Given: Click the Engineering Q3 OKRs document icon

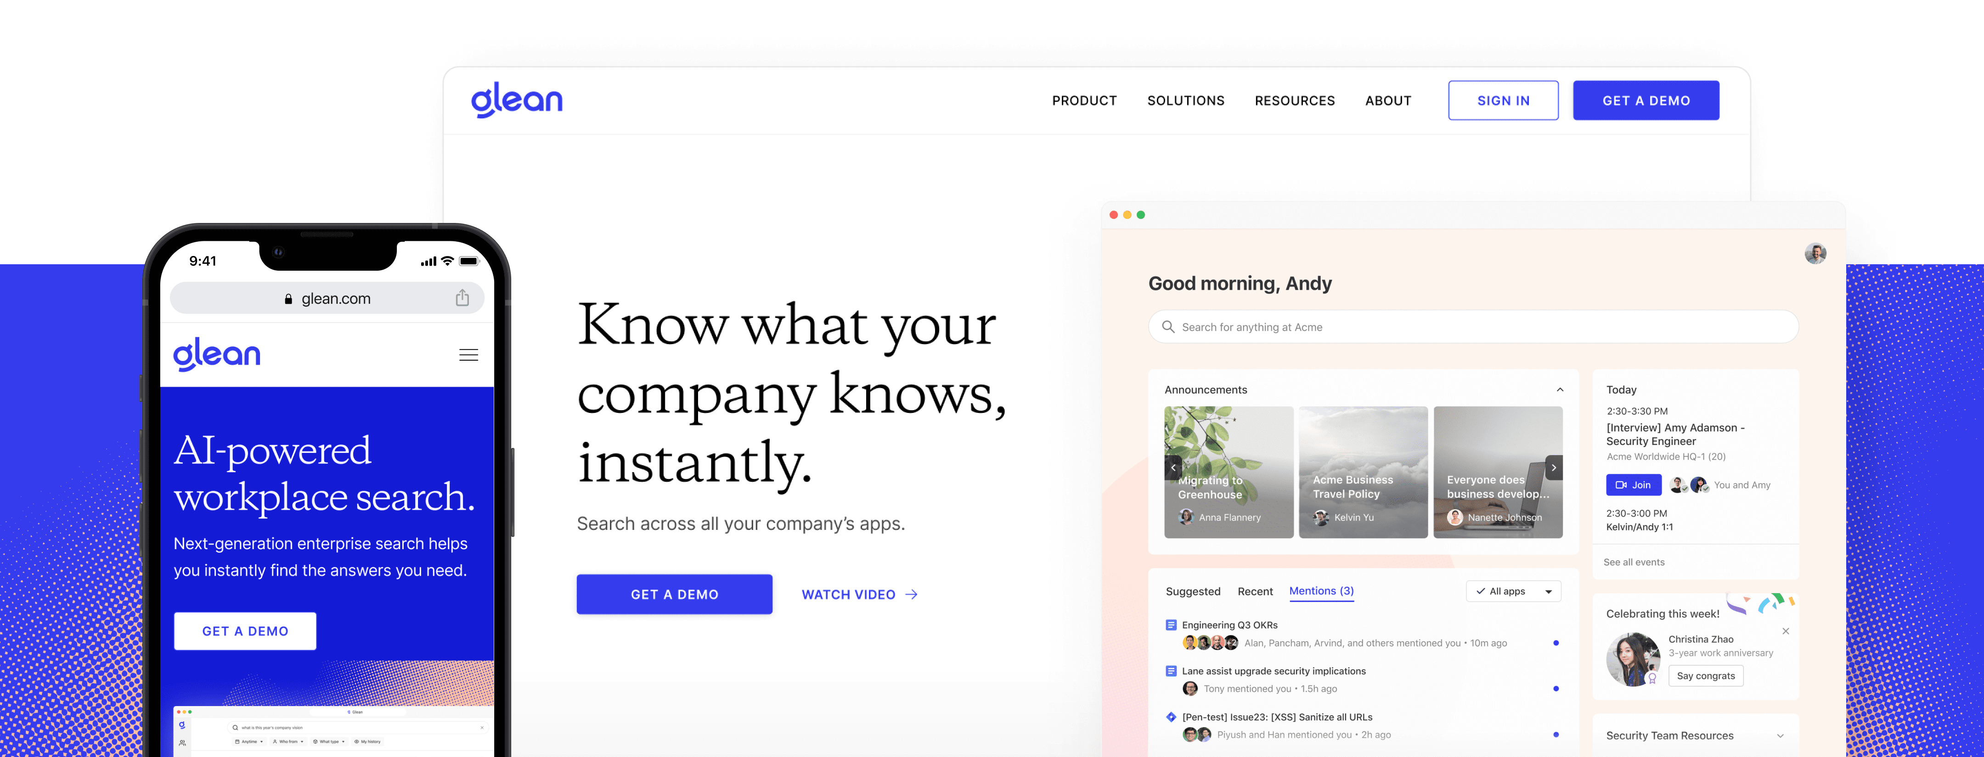Looking at the screenshot, I should 1171,625.
